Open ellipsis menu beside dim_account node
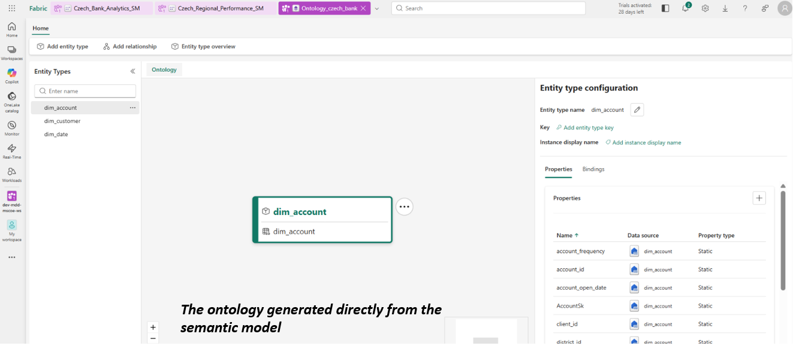The height and width of the screenshot is (364, 793). (405, 207)
